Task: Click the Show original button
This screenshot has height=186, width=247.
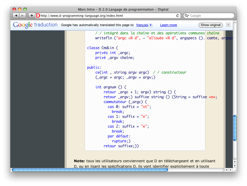Action: tap(211, 25)
